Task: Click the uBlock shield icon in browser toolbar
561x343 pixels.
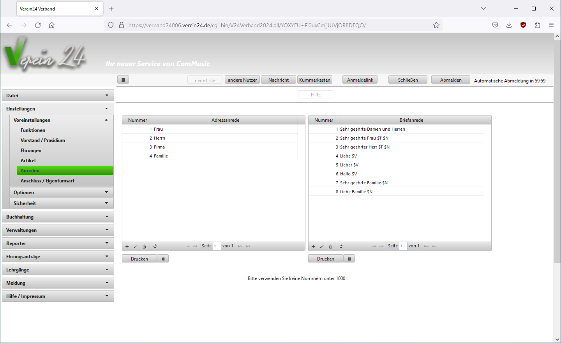Action: (523, 25)
